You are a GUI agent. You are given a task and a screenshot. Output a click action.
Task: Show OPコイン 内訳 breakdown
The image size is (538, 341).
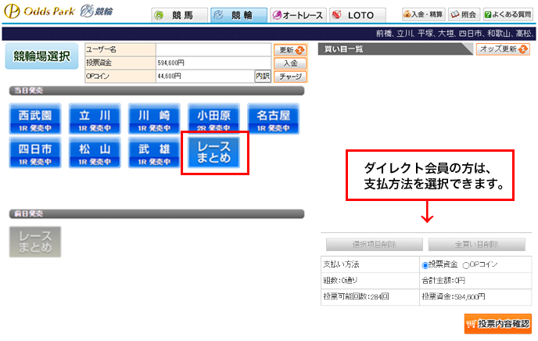tap(263, 76)
